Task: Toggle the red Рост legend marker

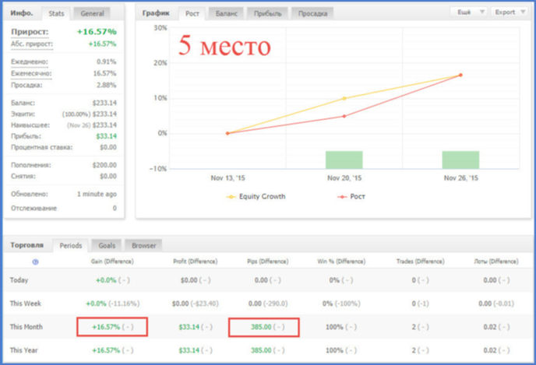Action: click(x=342, y=197)
